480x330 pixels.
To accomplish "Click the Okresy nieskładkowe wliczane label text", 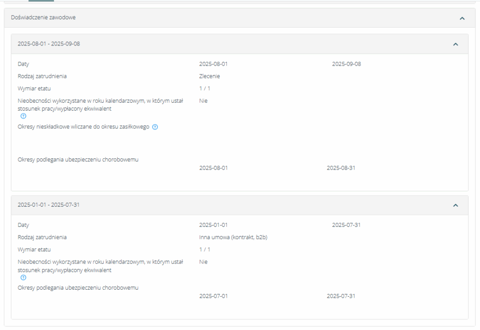I will (x=83, y=127).
